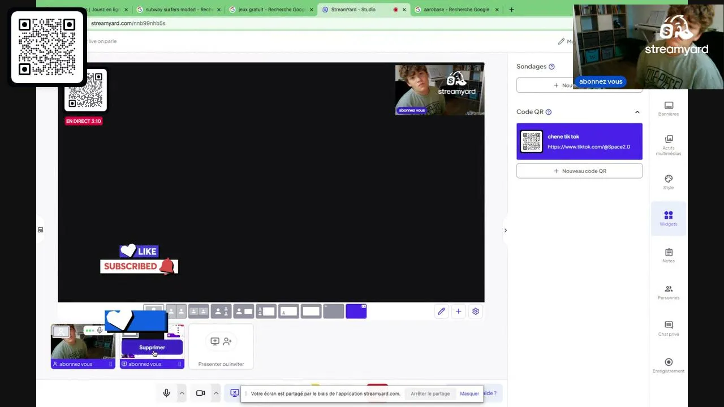This screenshot has width=724, height=407.
Task: Select the full-screen share layout
Action: pyautogui.click(x=311, y=311)
